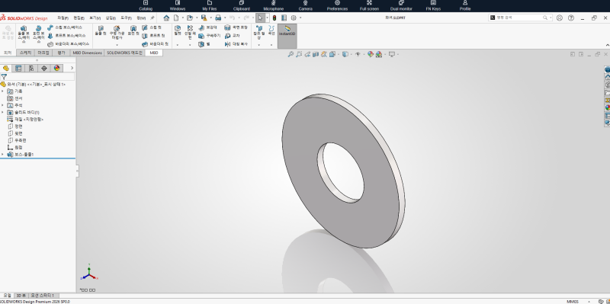
Task: Toggle Dual monitor mode
Action: click(x=401, y=5)
